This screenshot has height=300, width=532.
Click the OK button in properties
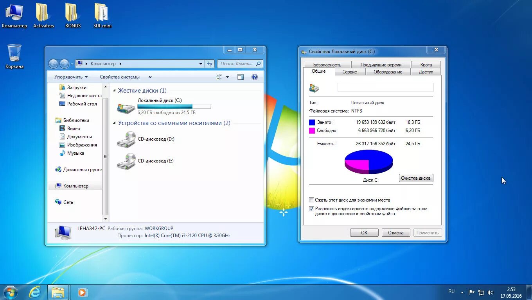click(x=364, y=233)
